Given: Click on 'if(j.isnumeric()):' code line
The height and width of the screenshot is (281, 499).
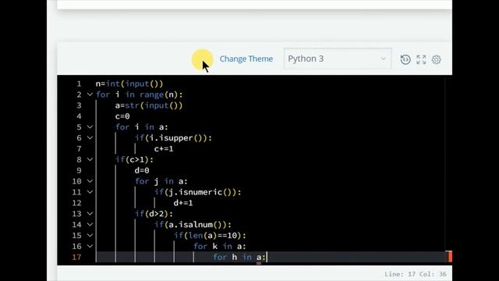Looking at the screenshot, I should (x=197, y=192).
